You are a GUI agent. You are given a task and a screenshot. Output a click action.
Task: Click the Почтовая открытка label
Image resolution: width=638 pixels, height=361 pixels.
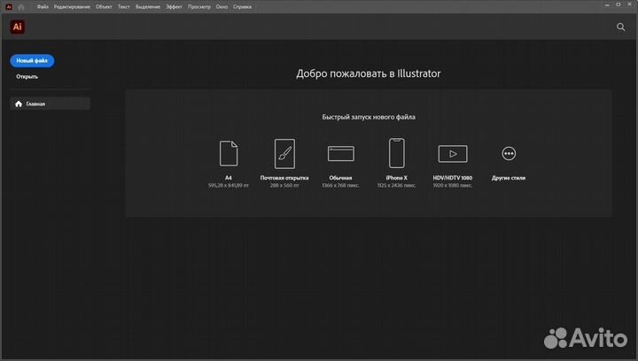coord(284,178)
